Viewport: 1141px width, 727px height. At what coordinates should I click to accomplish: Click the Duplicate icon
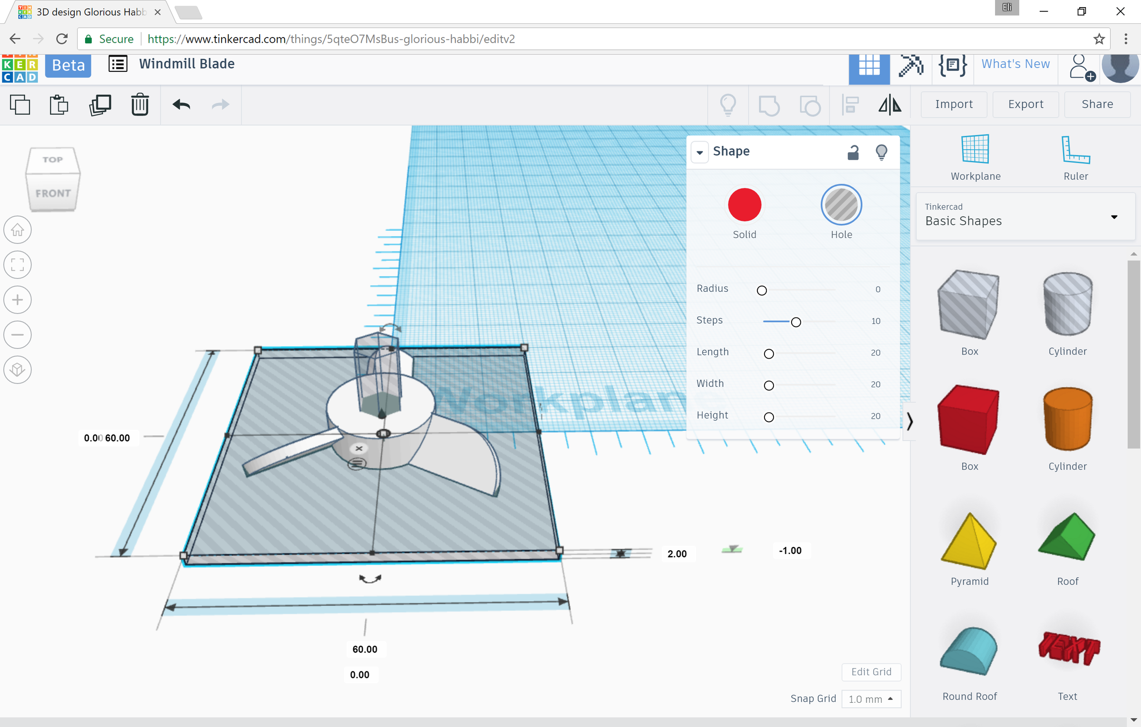[x=100, y=104]
